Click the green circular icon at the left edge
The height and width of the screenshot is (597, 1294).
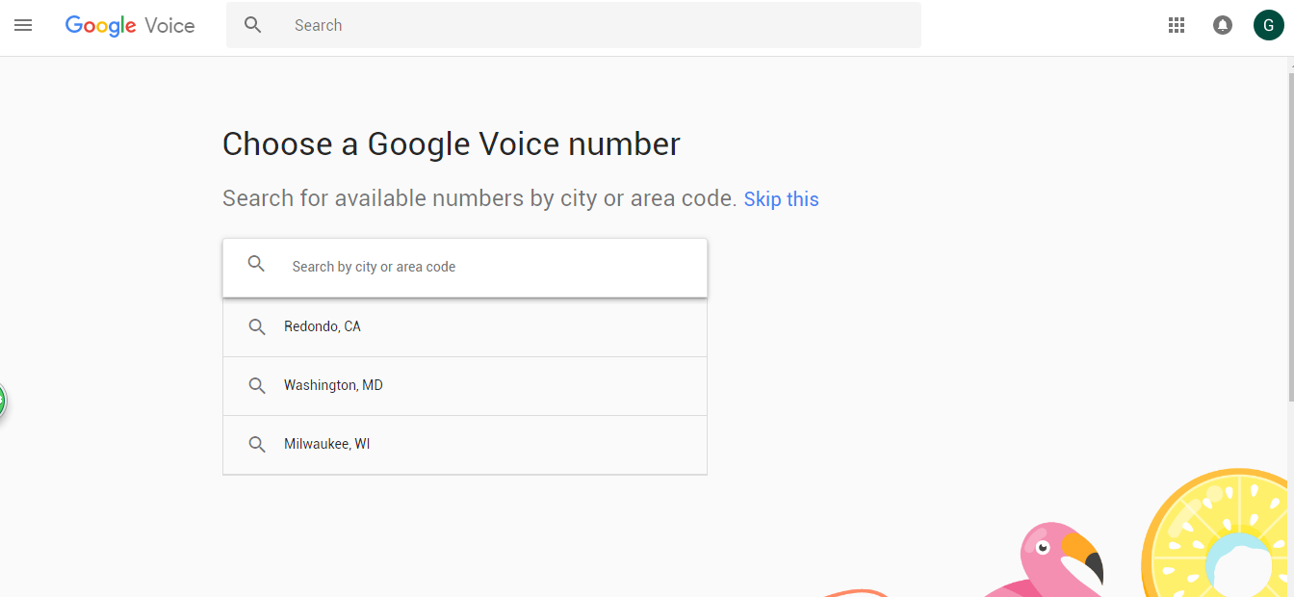pos(2,401)
